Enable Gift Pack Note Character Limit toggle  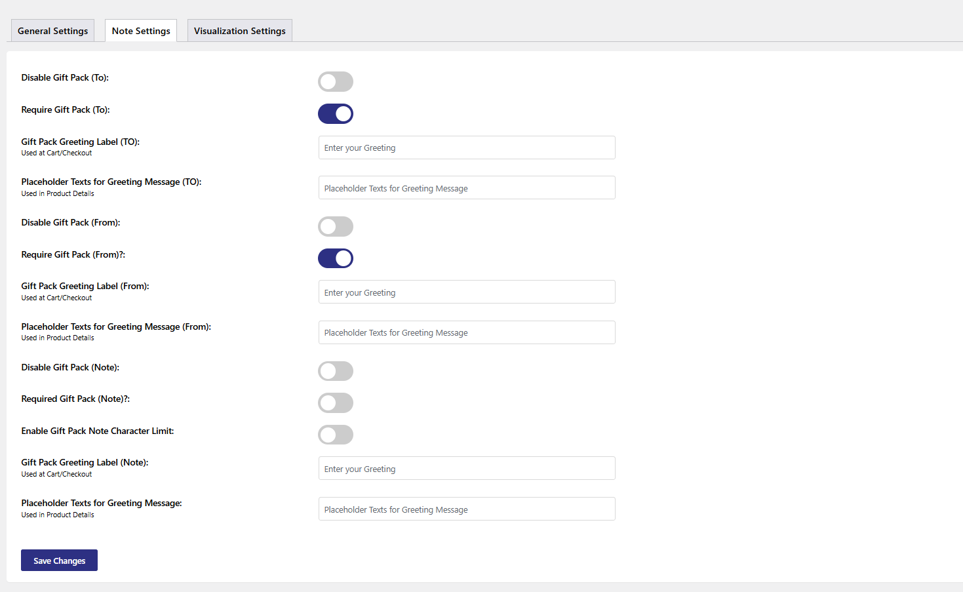point(335,435)
